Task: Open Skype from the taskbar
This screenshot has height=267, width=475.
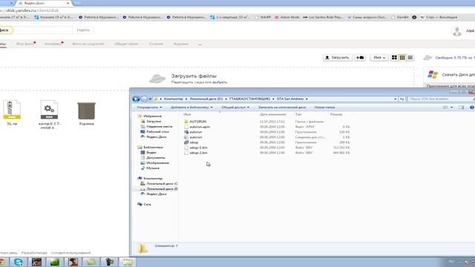Action: (x=18, y=262)
